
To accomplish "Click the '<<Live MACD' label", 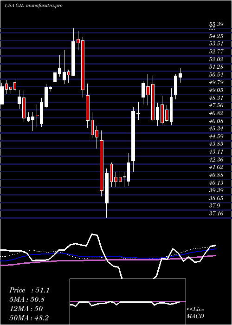I will (x=195, y=313).
